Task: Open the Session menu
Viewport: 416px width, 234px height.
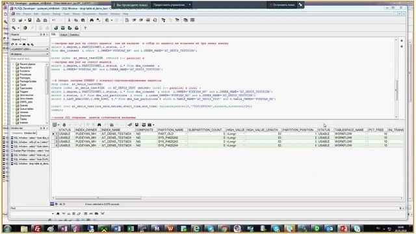Action: coord(45,14)
